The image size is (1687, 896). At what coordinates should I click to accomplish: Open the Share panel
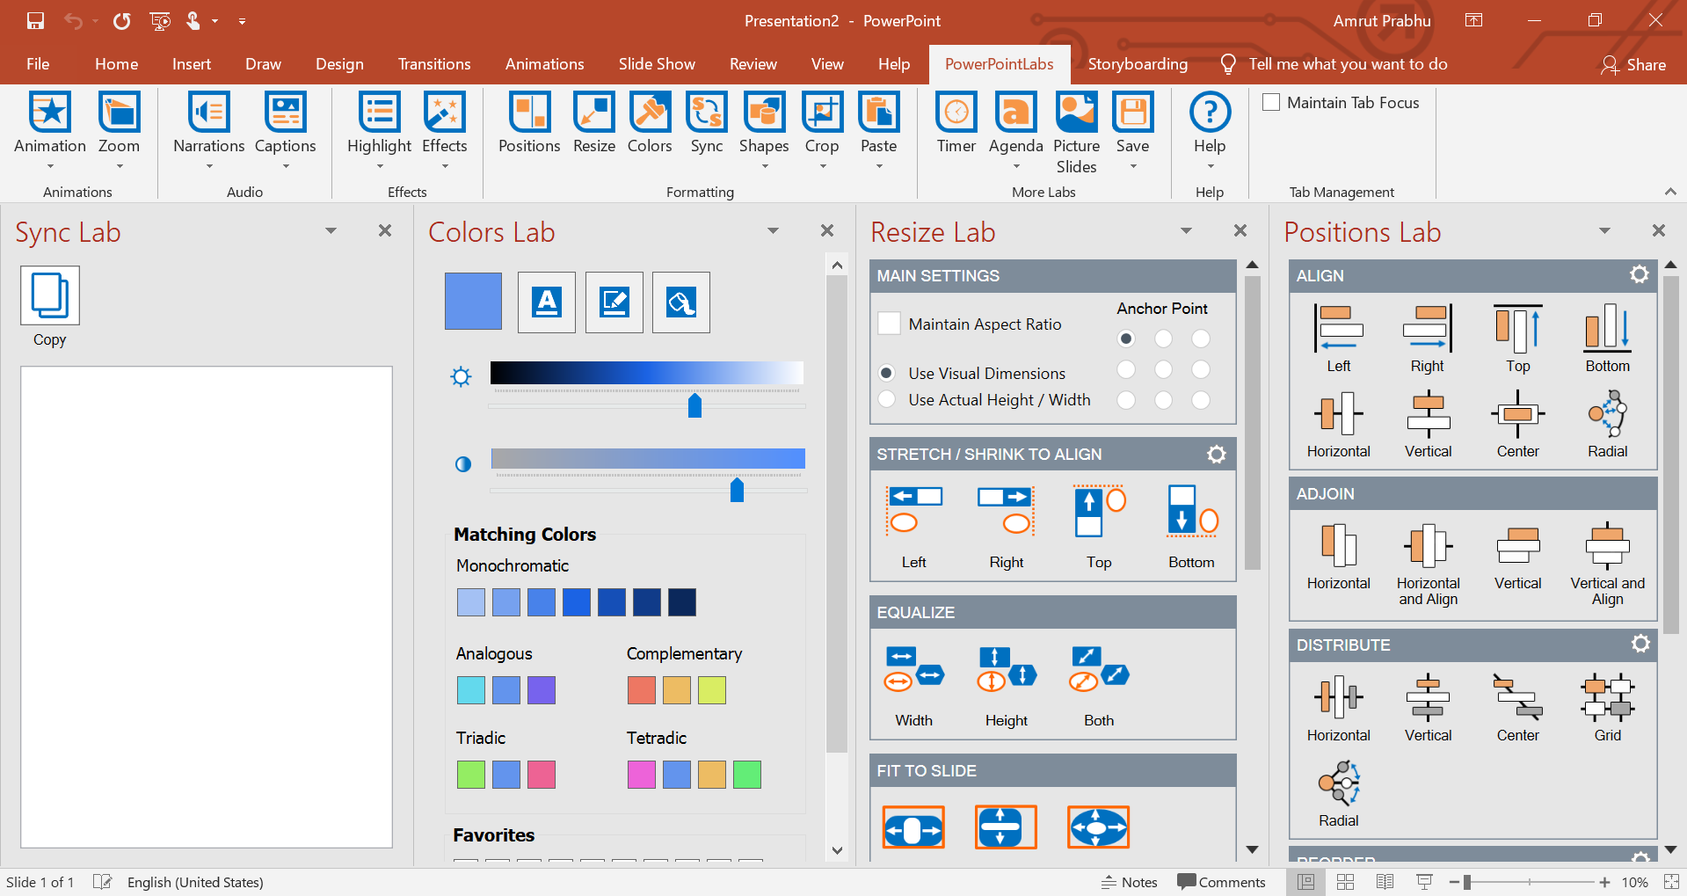[x=1632, y=64]
